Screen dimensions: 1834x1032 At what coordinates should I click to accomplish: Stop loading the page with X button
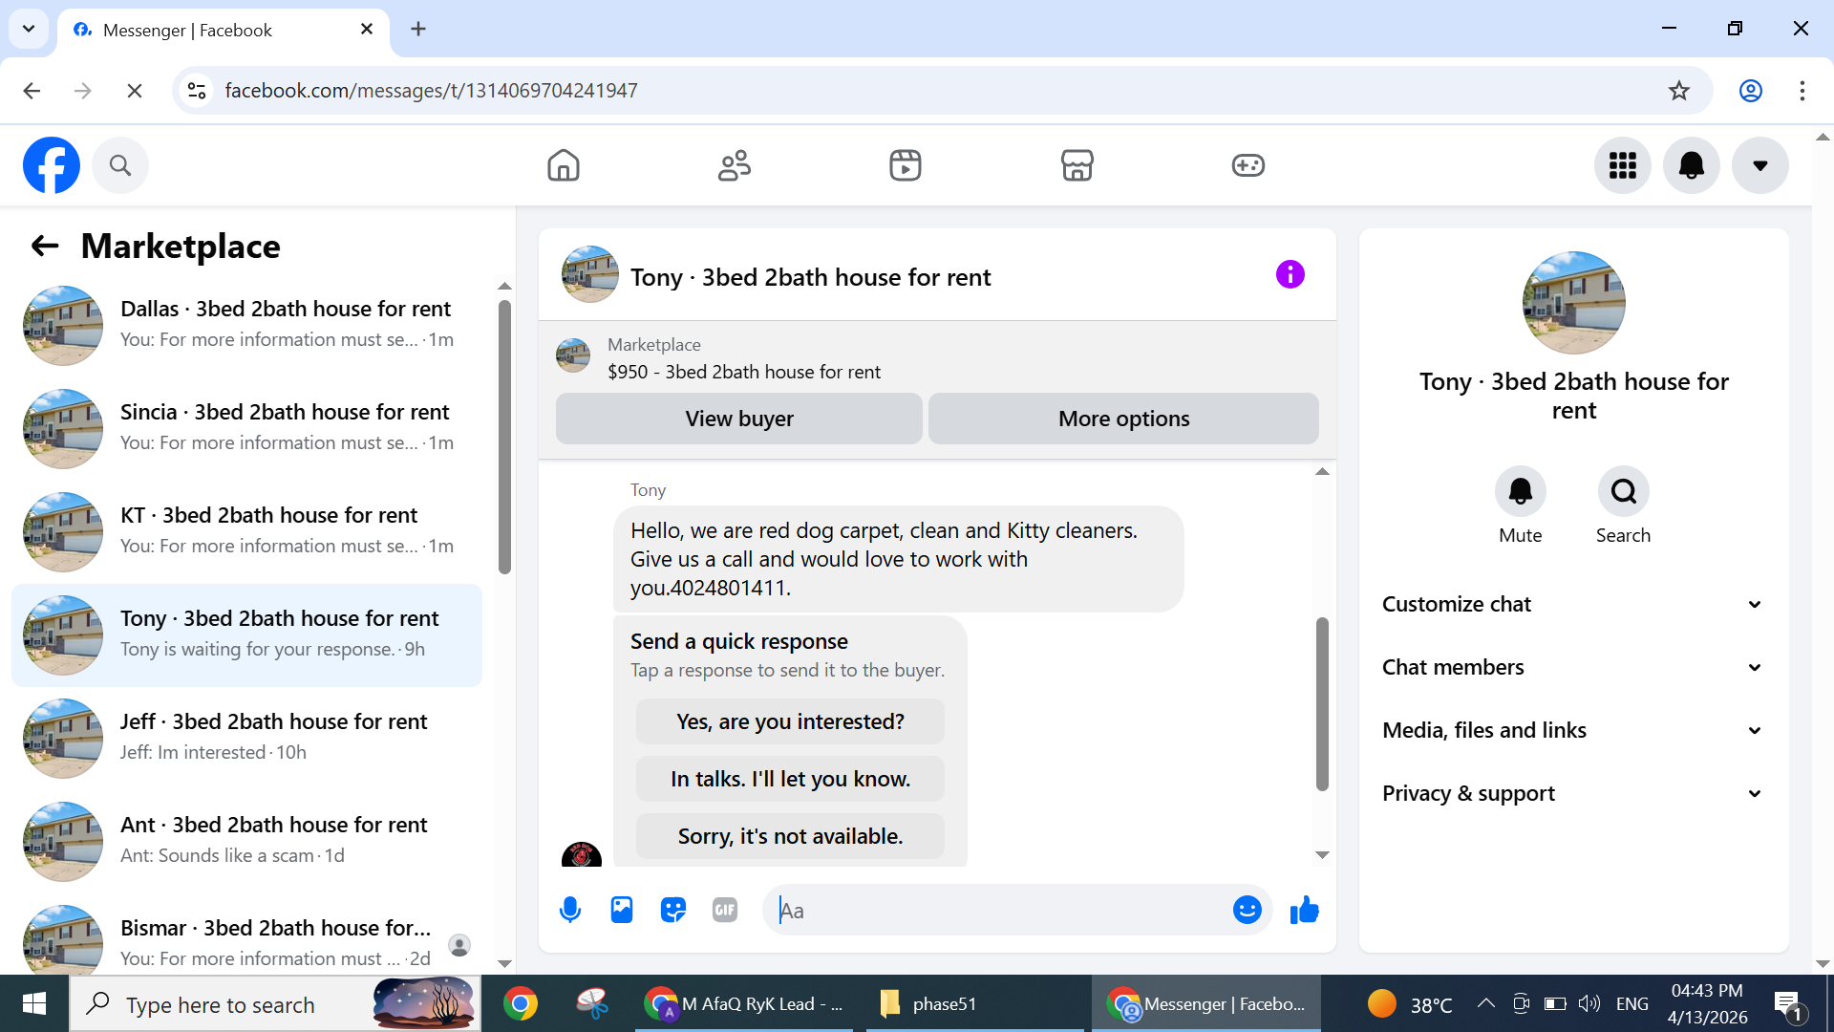point(135,91)
